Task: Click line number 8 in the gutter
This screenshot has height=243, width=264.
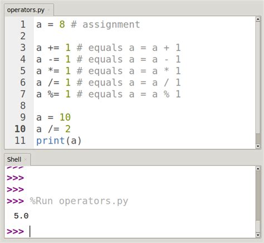Action: click(23, 106)
